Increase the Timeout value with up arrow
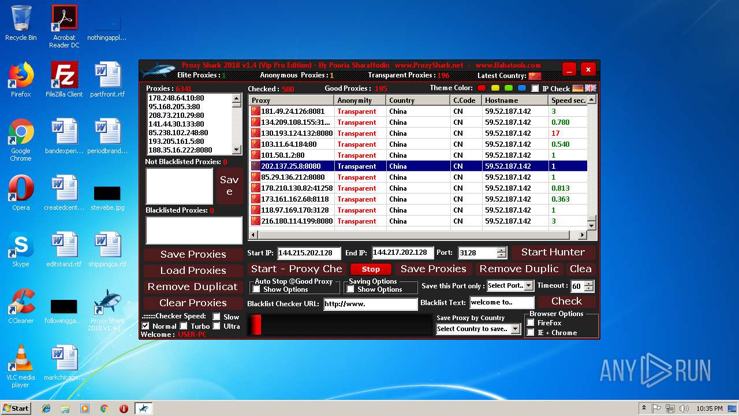Screen dimensions: 739x416 (x=588, y=283)
